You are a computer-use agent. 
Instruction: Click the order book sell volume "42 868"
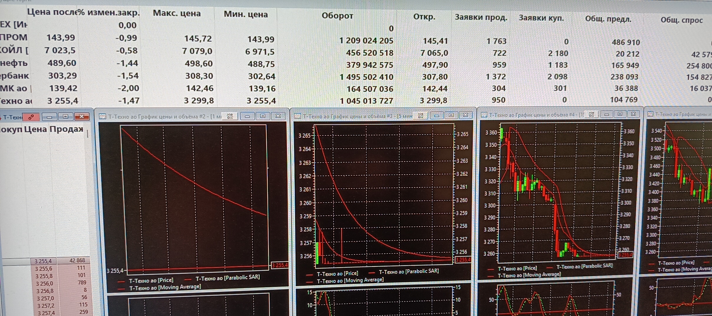77,261
